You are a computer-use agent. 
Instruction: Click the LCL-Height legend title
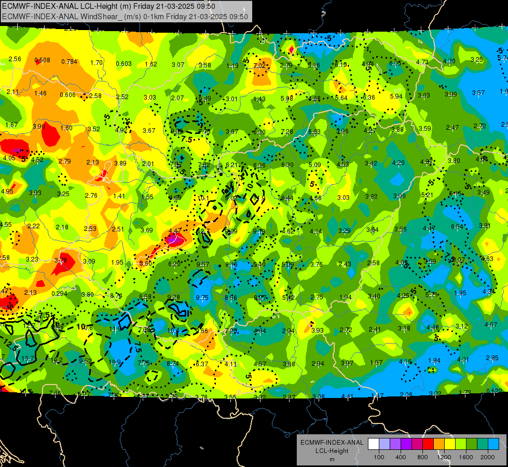click(x=332, y=451)
